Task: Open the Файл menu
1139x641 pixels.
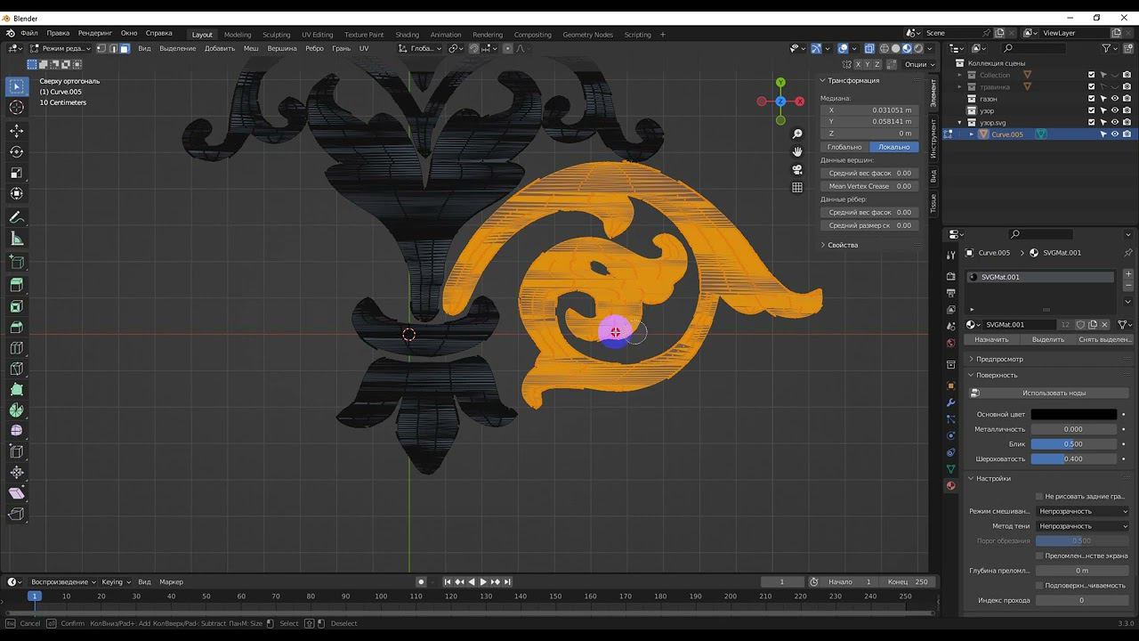Action: (x=29, y=33)
